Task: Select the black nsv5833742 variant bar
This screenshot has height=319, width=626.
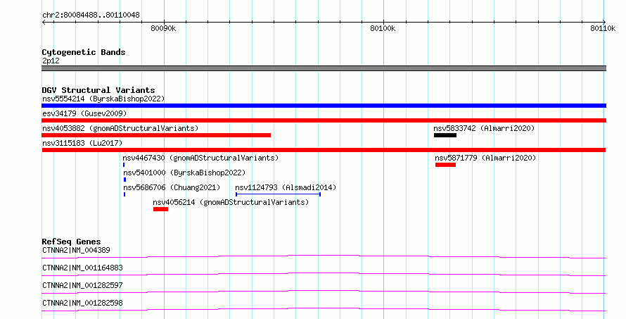Action: 445,135
